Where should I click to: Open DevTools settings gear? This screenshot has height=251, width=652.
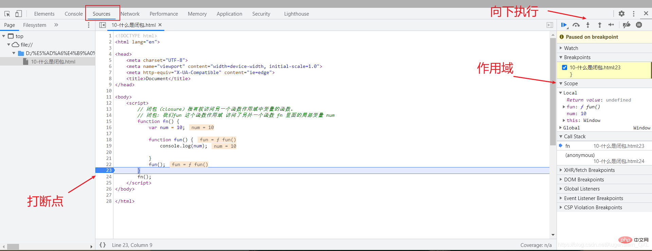tap(621, 14)
